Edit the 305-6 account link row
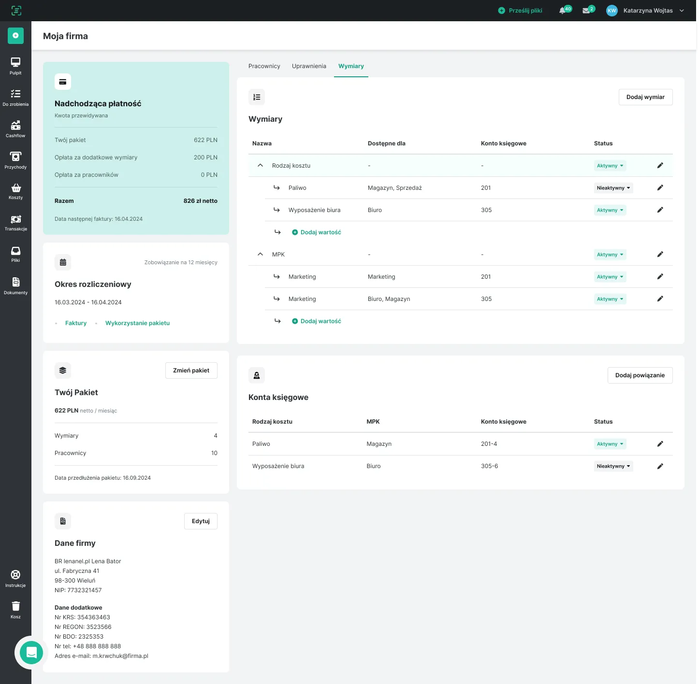Image resolution: width=699 pixels, height=684 pixels. coord(660,466)
